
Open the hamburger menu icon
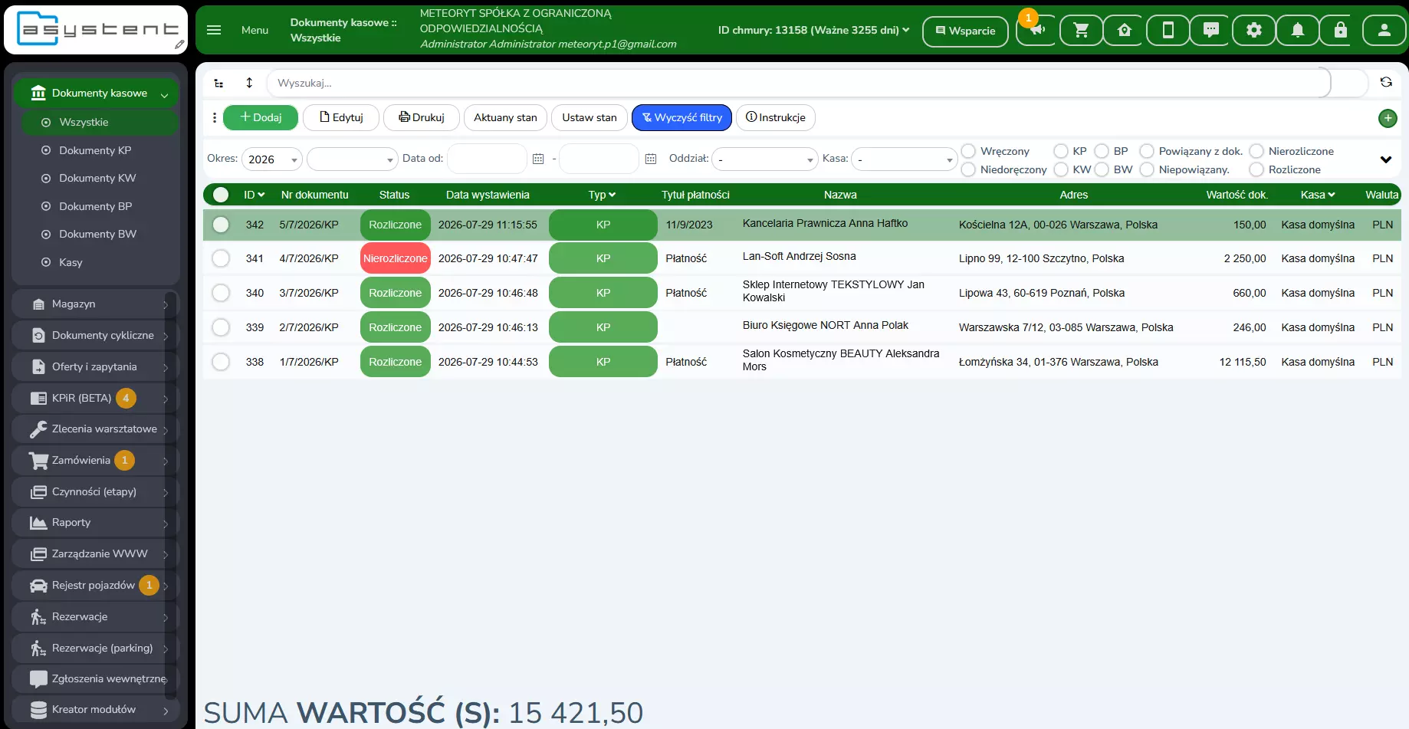click(214, 30)
